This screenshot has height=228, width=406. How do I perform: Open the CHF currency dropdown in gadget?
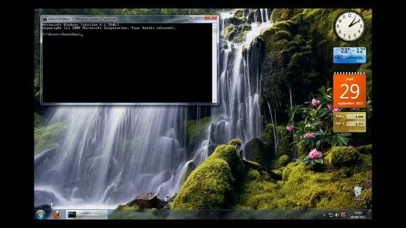tap(339, 124)
